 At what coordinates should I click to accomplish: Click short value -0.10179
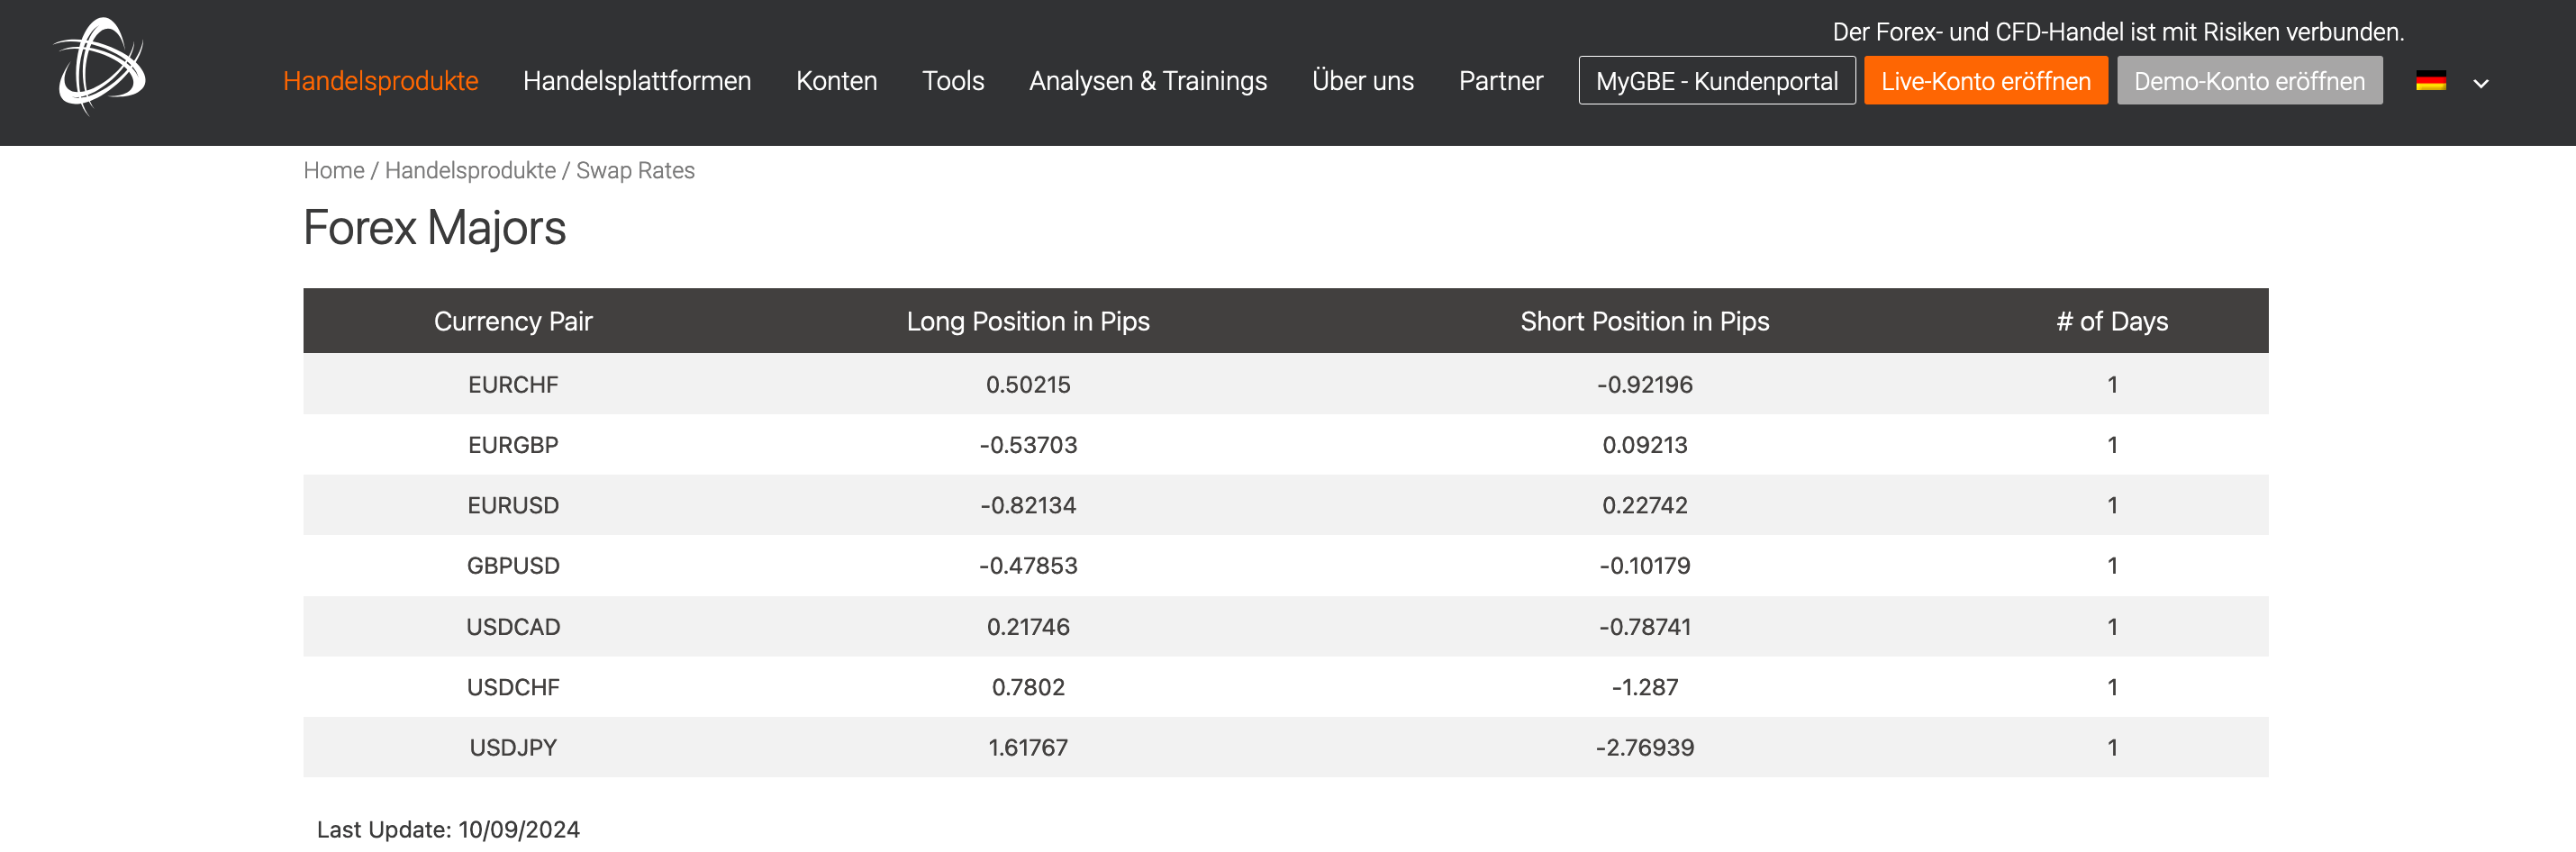pyautogui.click(x=1644, y=566)
